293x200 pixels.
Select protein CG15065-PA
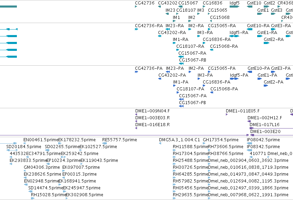tap(222, 68)
